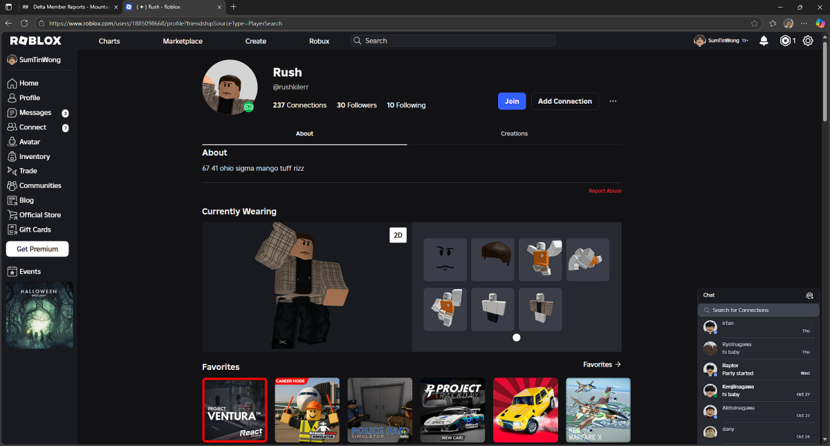The height and width of the screenshot is (446, 830).
Task: Click the red Report Abuse link
Action: [605, 191]
